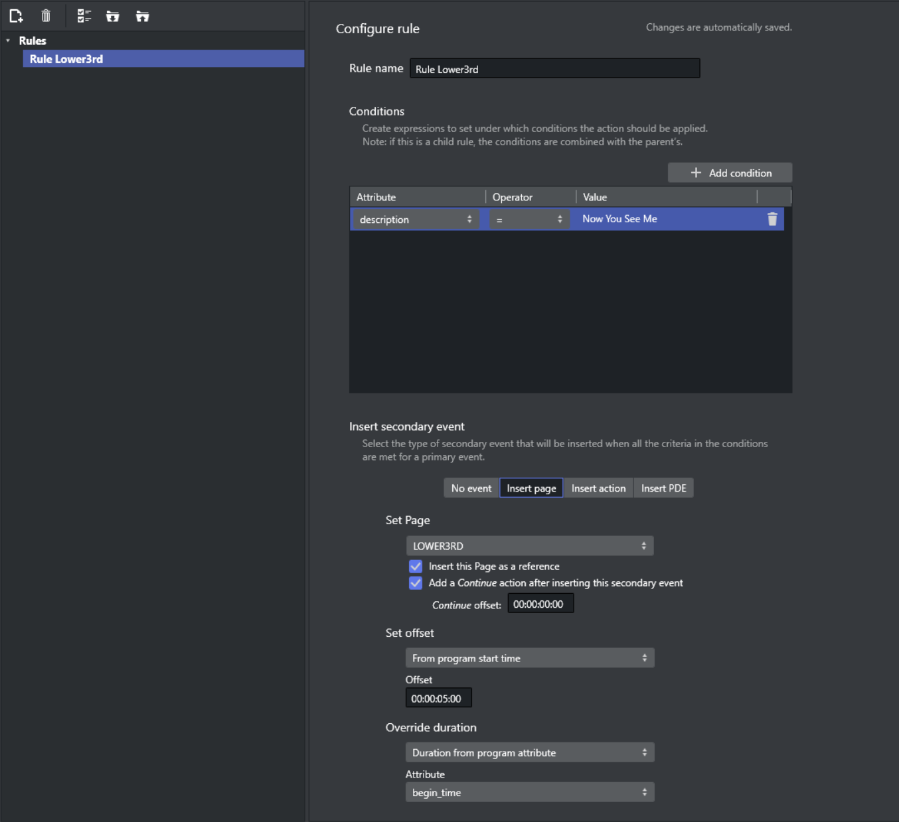The image size is (899, 822).
Task: Select the Insert action option
Action: pos(598,488)
